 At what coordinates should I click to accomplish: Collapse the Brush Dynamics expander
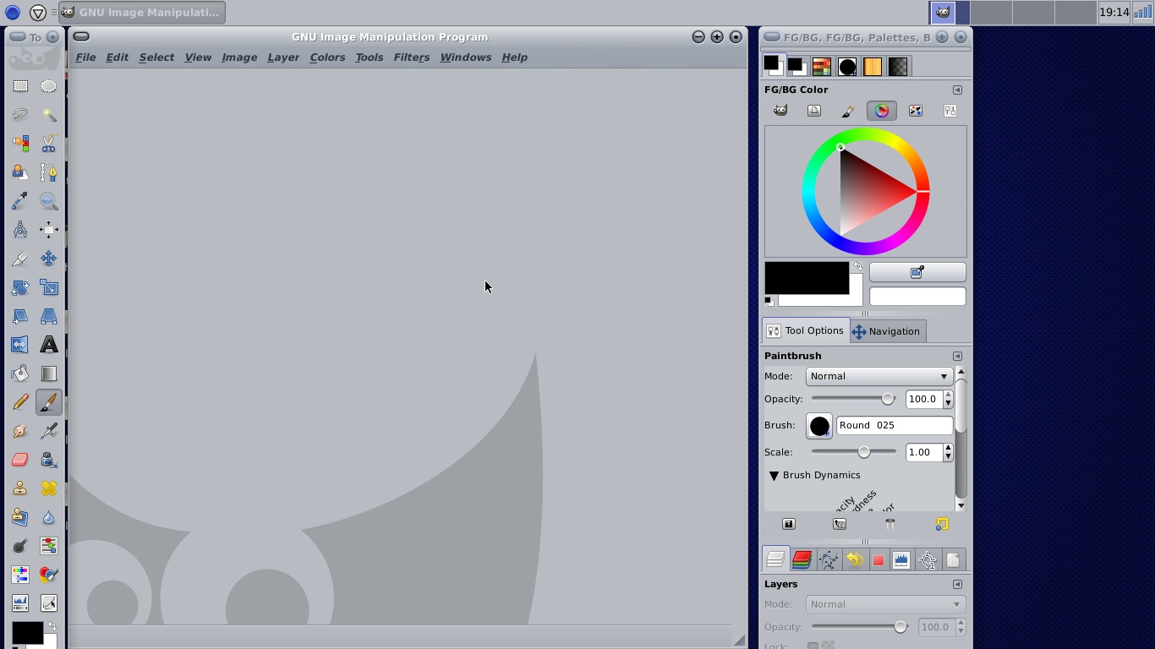click(774, 476)
